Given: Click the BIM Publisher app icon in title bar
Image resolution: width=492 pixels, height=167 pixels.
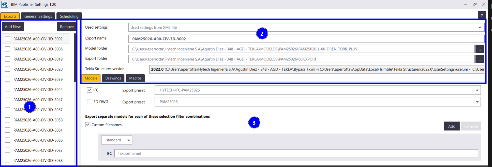Looking at the screenshot, I should [5, 4].
